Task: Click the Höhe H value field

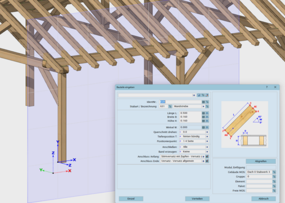Action: pyautogui.click(x=190, y=121)
